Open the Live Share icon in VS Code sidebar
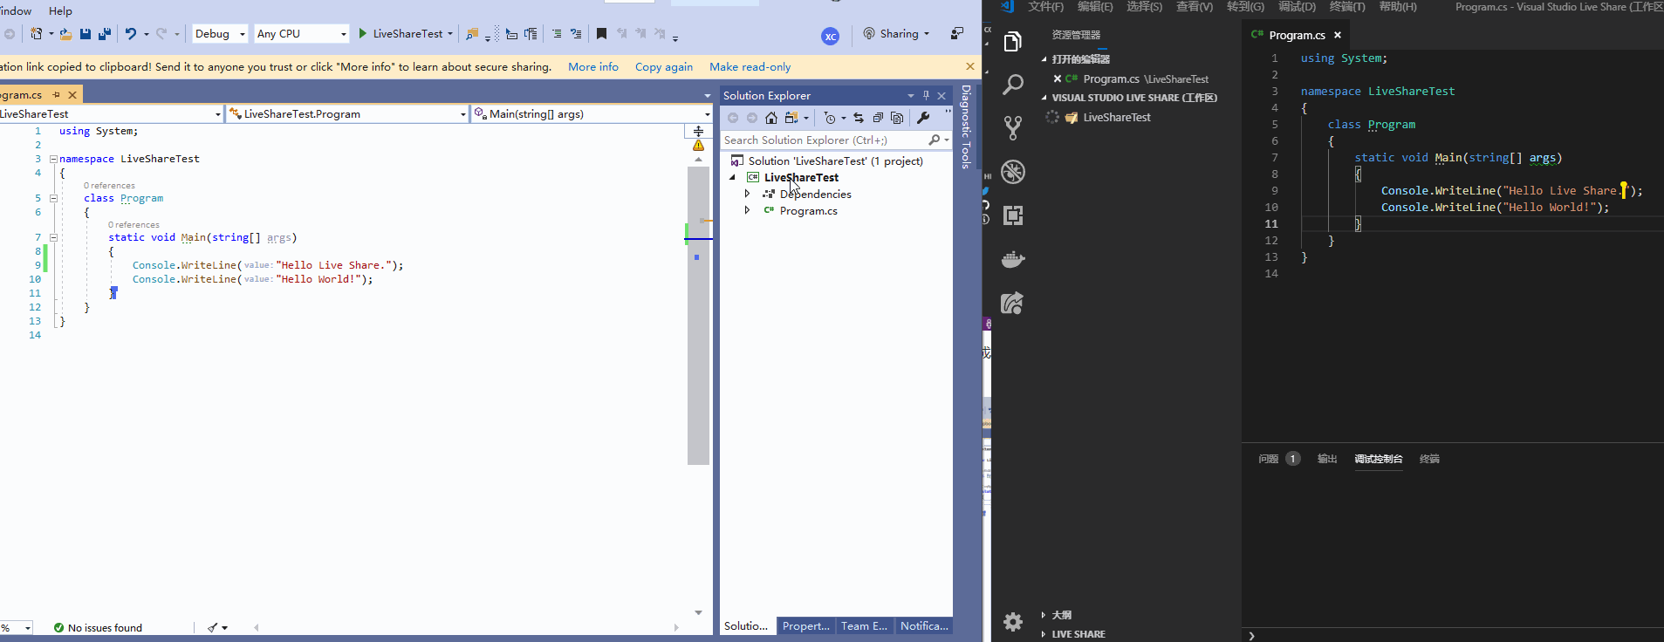Image resolution: width=1664 pixels, height=642 pixels. tap(1012, 304)
